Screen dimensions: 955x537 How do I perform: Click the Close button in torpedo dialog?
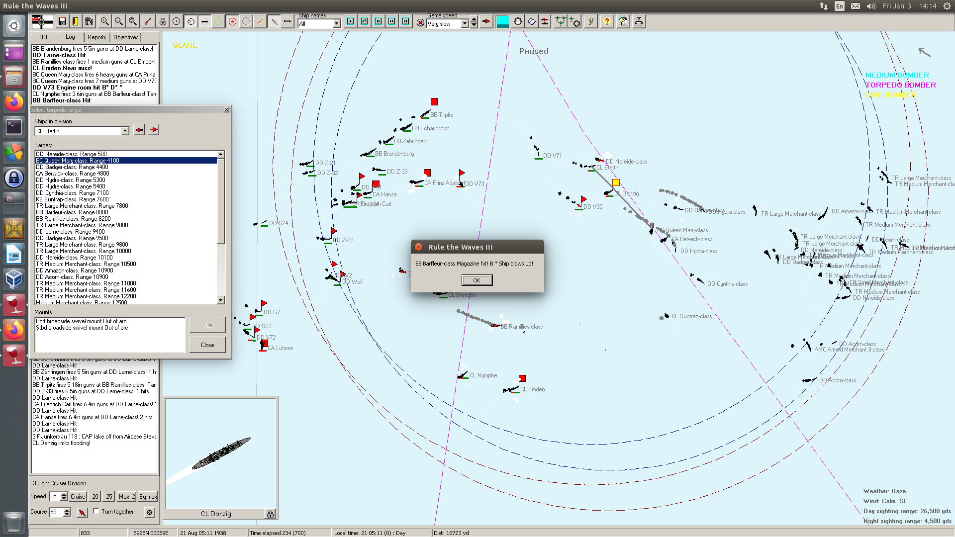[207, 345]
